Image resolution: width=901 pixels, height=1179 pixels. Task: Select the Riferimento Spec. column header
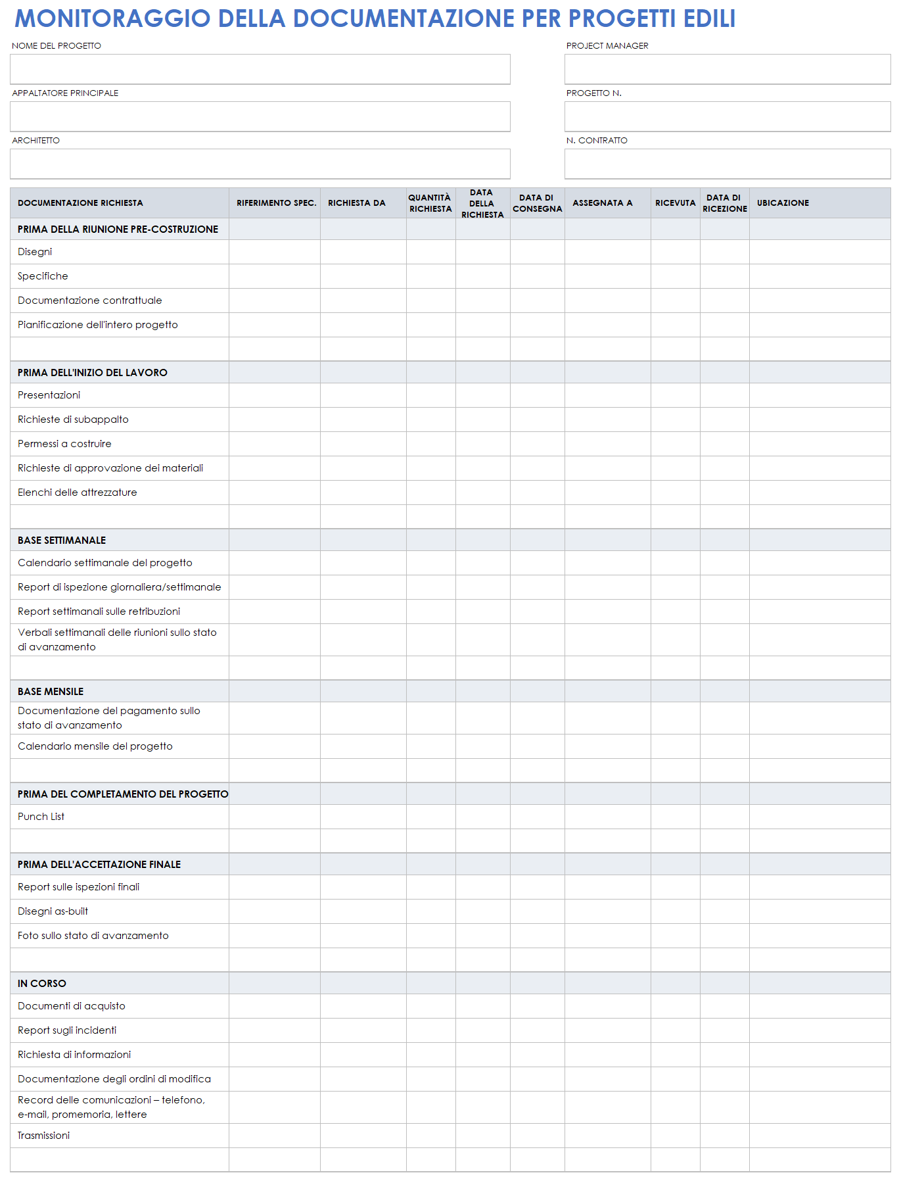[x=275, y=203]
